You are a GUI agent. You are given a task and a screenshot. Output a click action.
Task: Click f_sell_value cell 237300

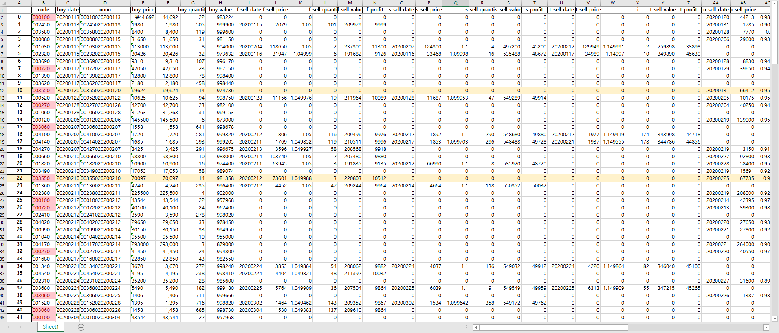[x=350, y=47]
